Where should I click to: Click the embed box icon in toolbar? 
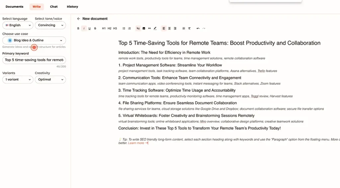coord(184,28)
